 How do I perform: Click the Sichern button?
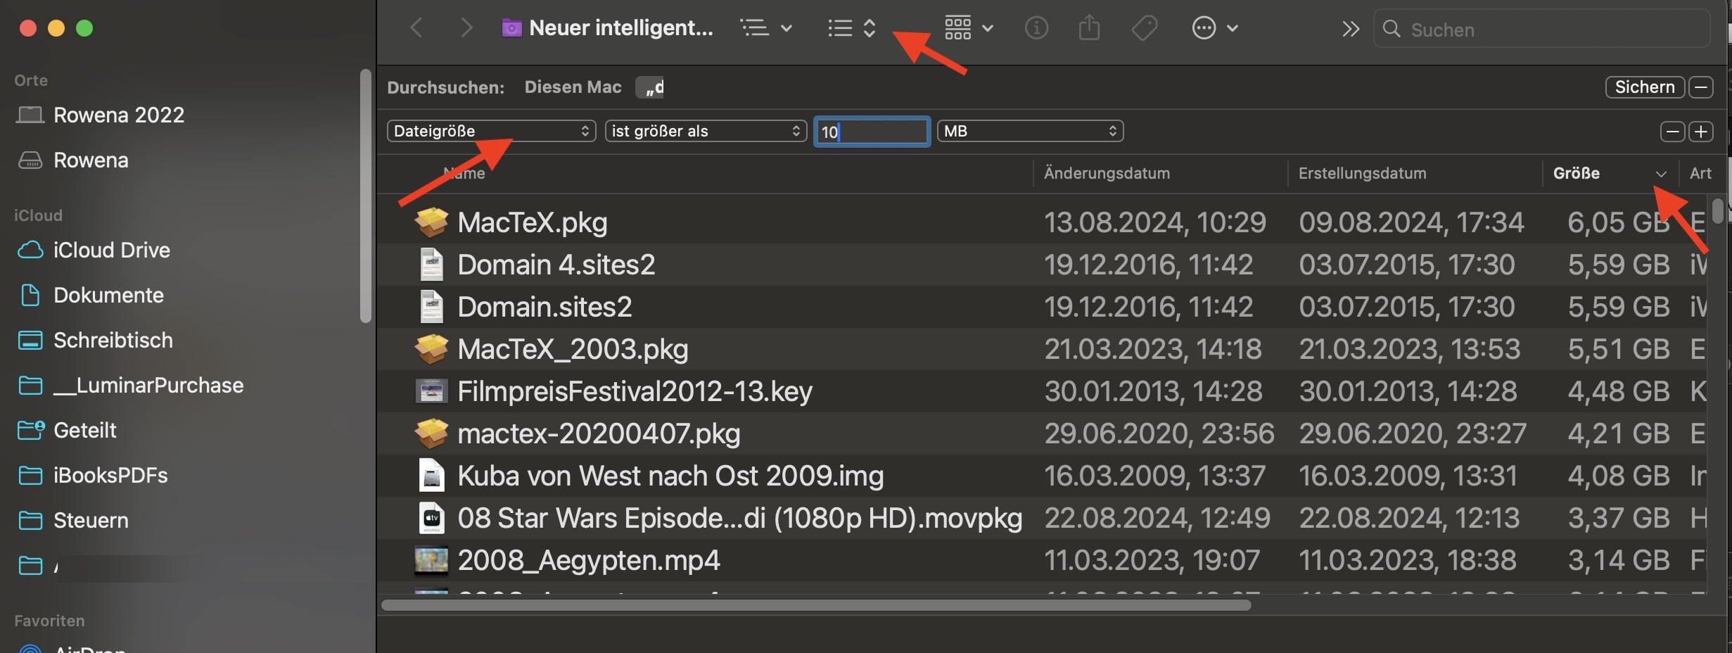(x=1644, y=87)
